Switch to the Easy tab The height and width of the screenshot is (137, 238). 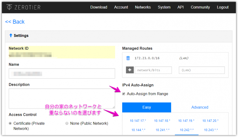[x=146, y=107]
